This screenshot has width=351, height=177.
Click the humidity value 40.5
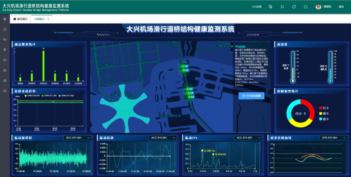point(323,70)
